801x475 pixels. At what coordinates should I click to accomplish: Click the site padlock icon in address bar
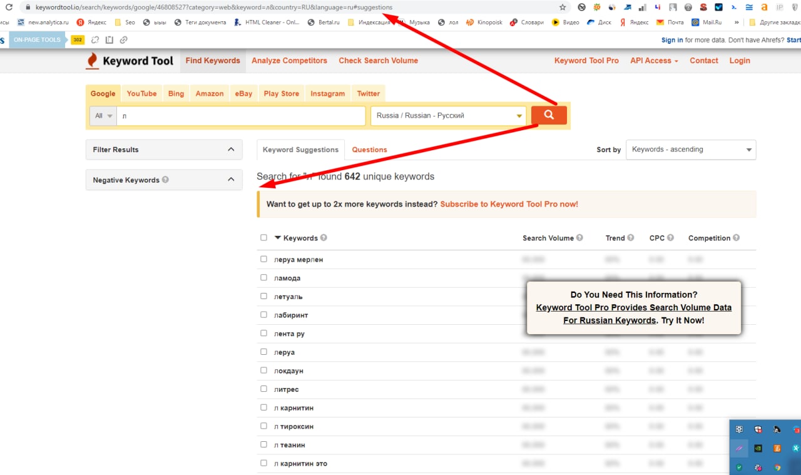pos(28,8)
